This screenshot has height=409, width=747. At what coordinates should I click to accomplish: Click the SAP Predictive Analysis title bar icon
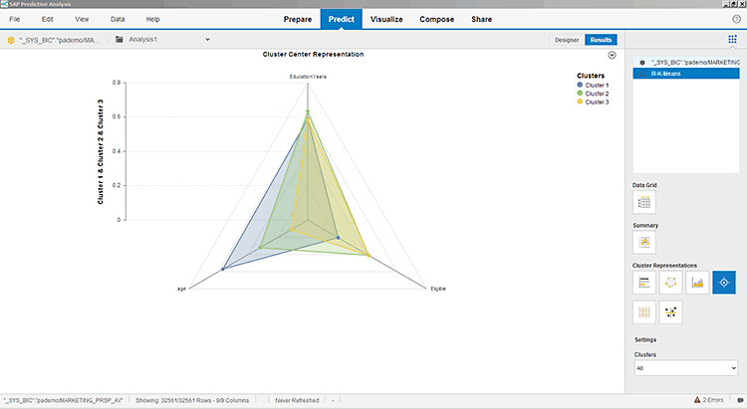(4, 4)
